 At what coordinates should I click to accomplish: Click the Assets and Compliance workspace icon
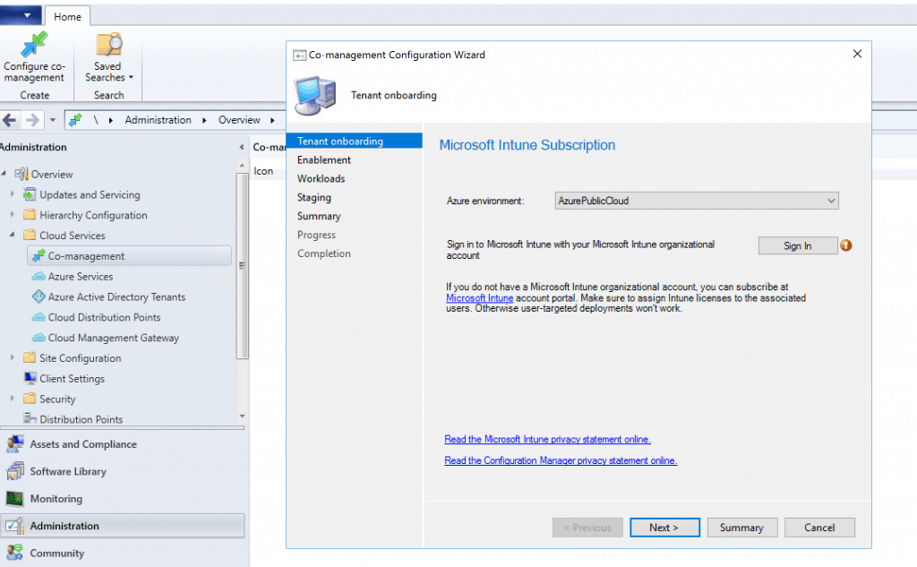(14, 444)
